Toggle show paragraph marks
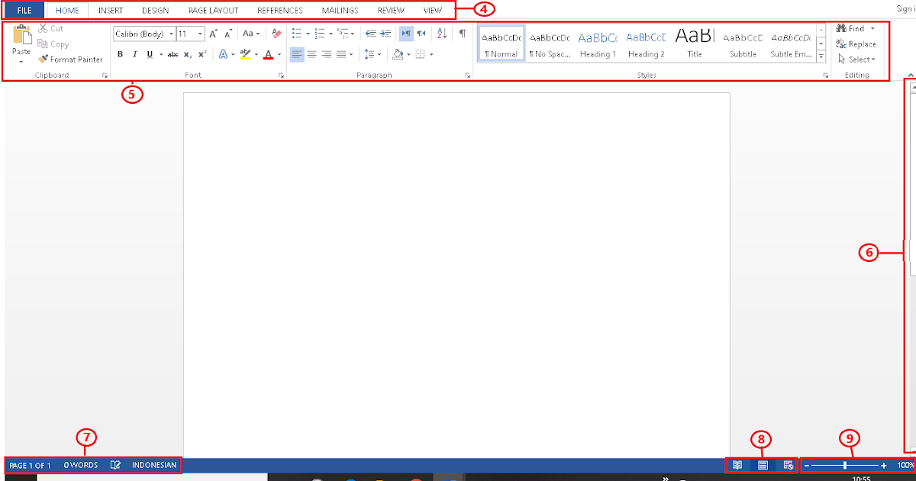The image size is (916, 481). click(x=463, y=34)
